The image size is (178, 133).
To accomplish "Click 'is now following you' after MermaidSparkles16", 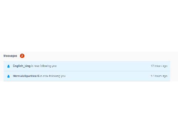I will [x=53, y=76].
